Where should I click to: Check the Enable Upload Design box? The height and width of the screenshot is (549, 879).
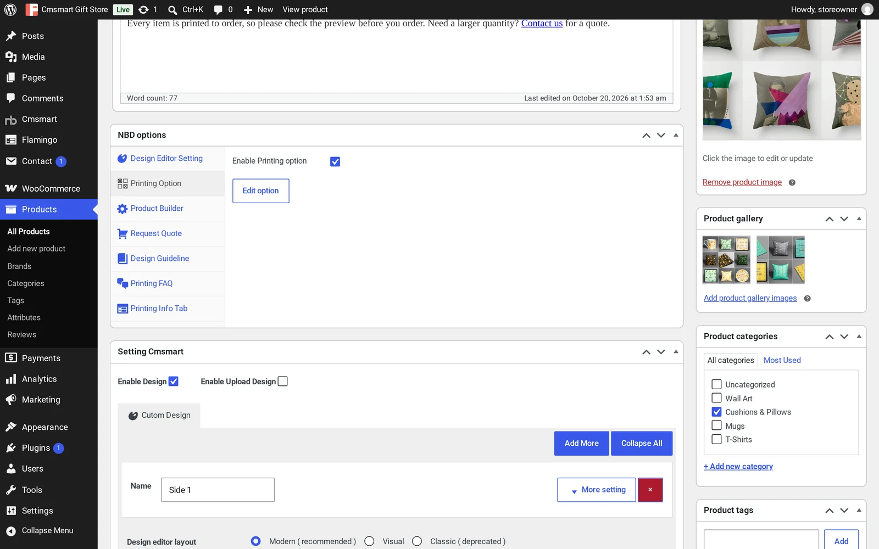(x=283, y=382)
